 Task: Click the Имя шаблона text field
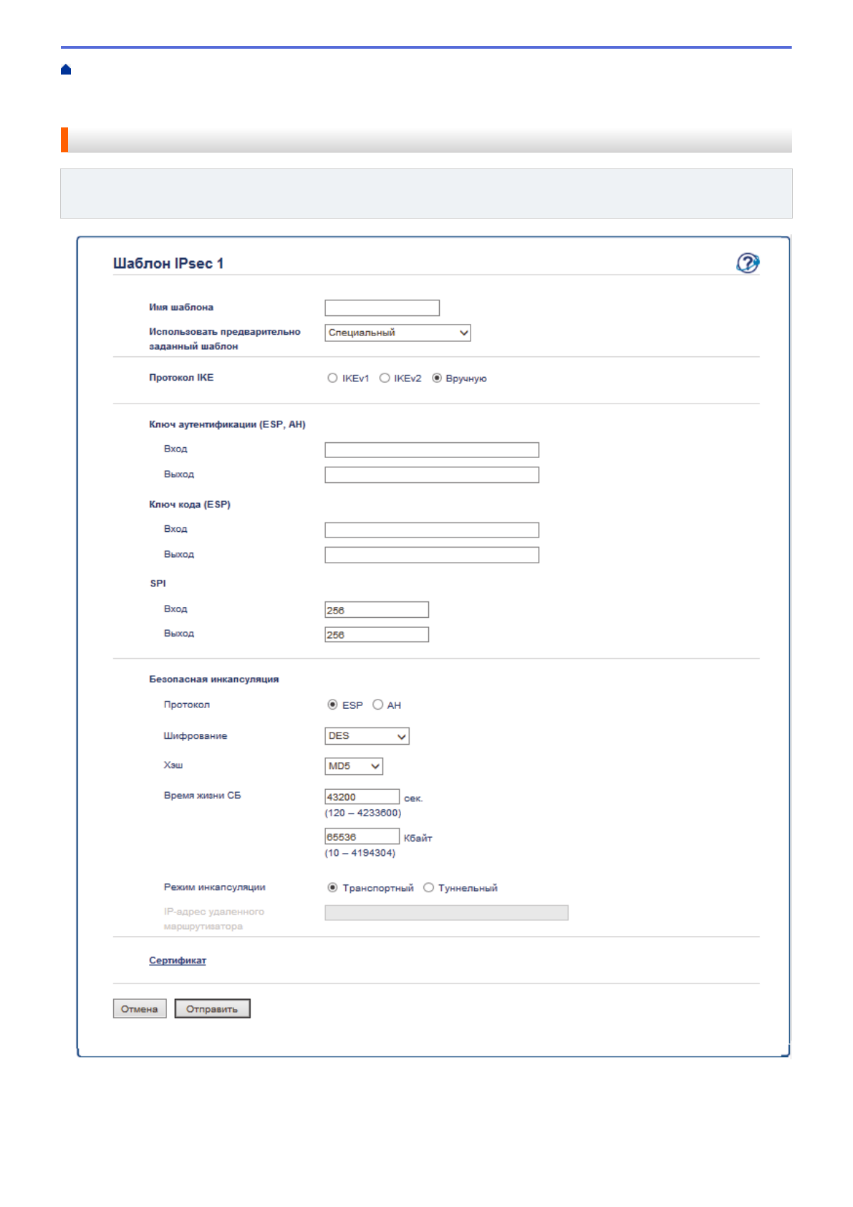coord(382,308)
